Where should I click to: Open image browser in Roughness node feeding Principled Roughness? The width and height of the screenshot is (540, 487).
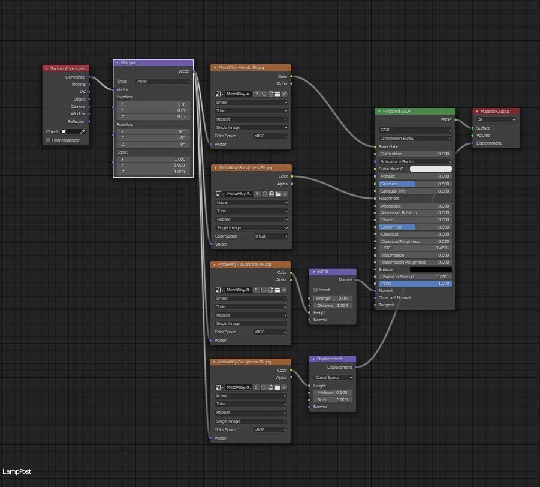220,194
